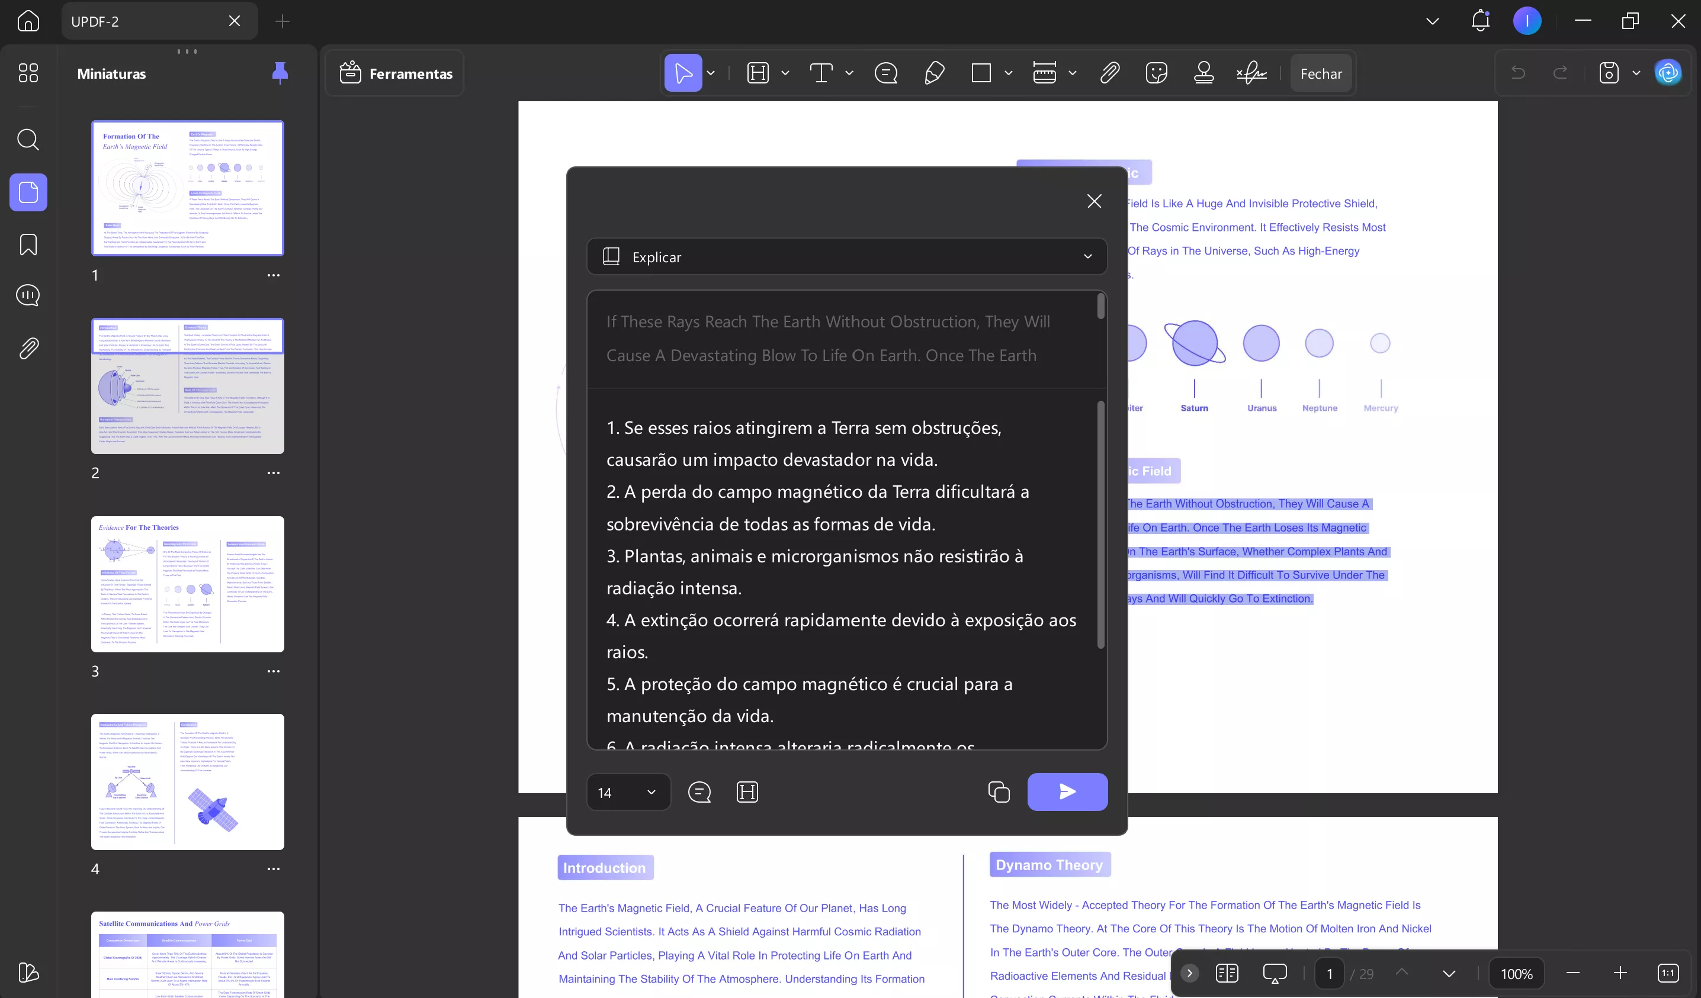
Task: Open the thumbnails grid icon in sidebar
Action: tap(28, 73)
